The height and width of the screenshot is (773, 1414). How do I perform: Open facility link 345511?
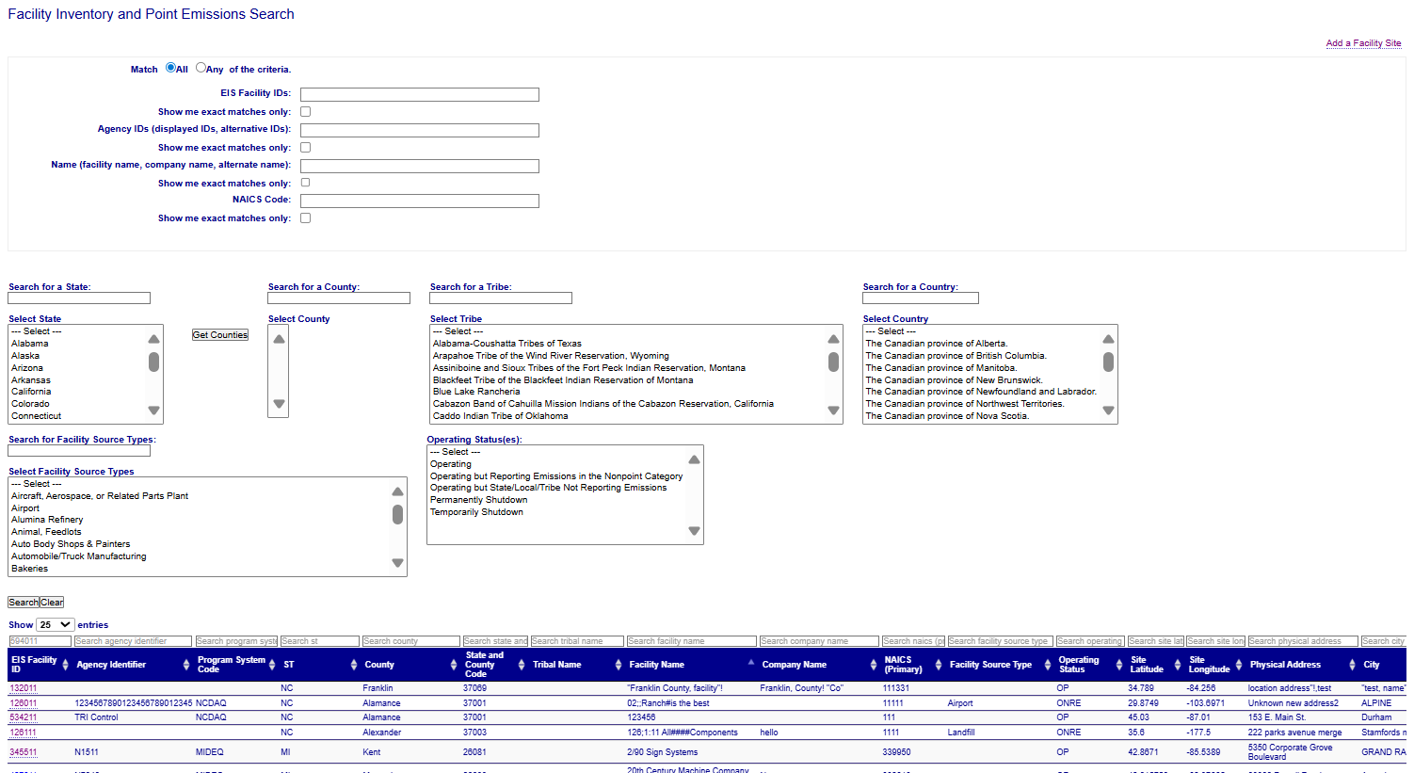[x=24, y=752]
